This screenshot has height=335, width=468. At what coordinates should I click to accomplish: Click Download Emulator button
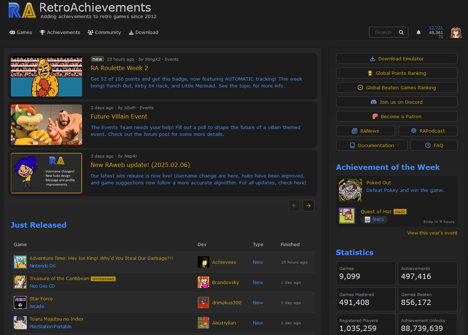coord(396,59)
